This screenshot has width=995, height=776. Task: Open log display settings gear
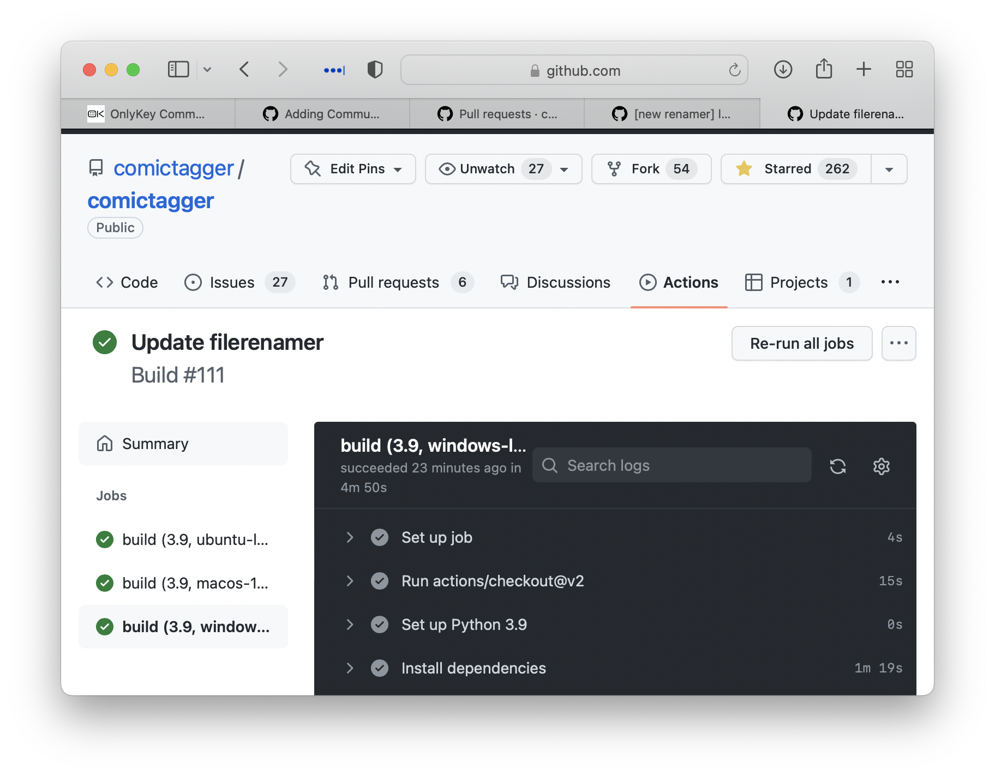pos(882,466)
